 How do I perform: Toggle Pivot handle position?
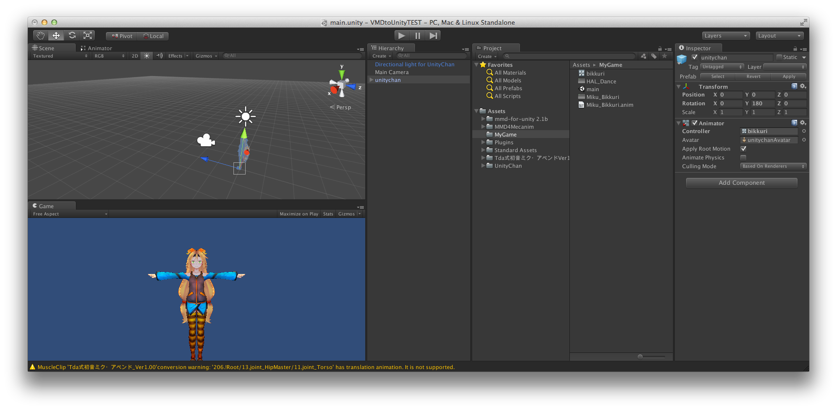point(122,36)
